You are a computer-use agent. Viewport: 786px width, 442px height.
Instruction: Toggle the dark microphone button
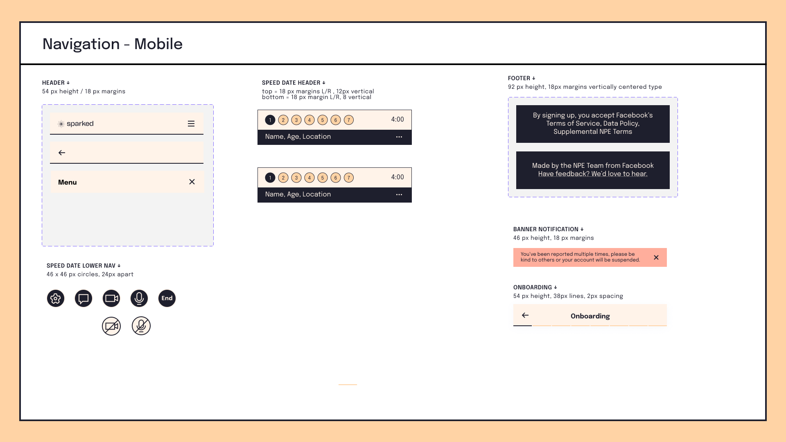pyautogui.click(x=139, y=298)
